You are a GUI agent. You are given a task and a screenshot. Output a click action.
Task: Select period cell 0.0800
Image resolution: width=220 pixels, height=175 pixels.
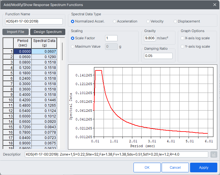tap(22, 62)
